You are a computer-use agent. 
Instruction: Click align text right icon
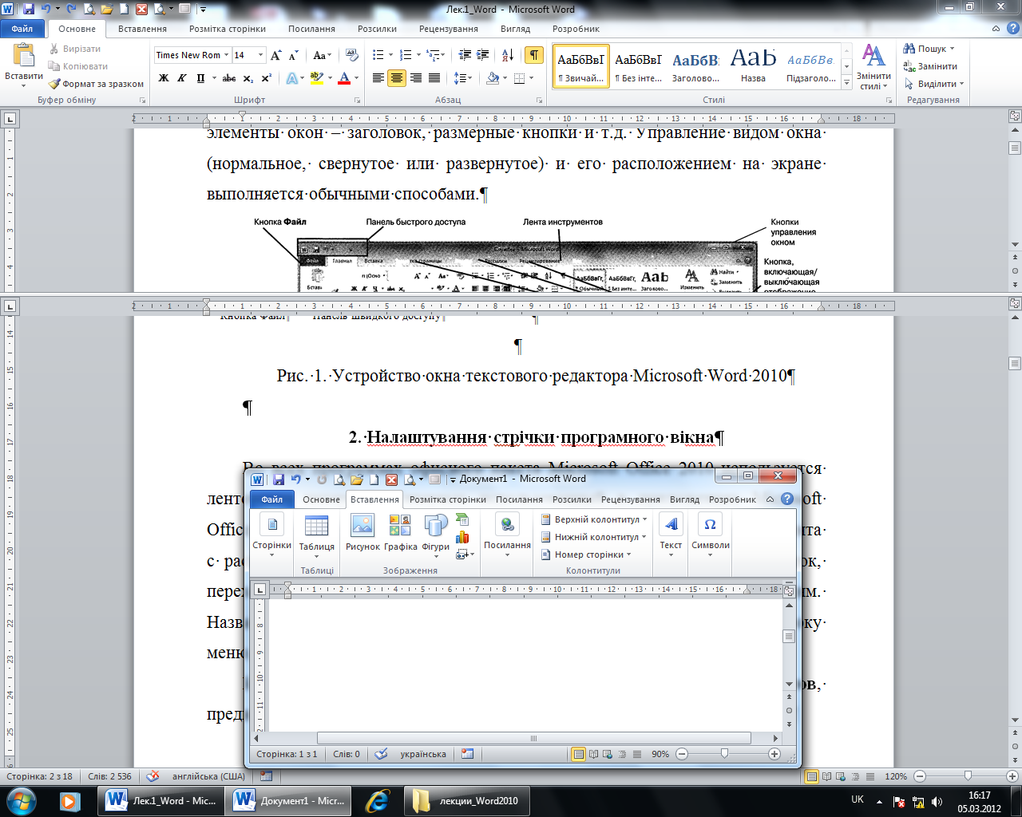(x=415, y=78)
